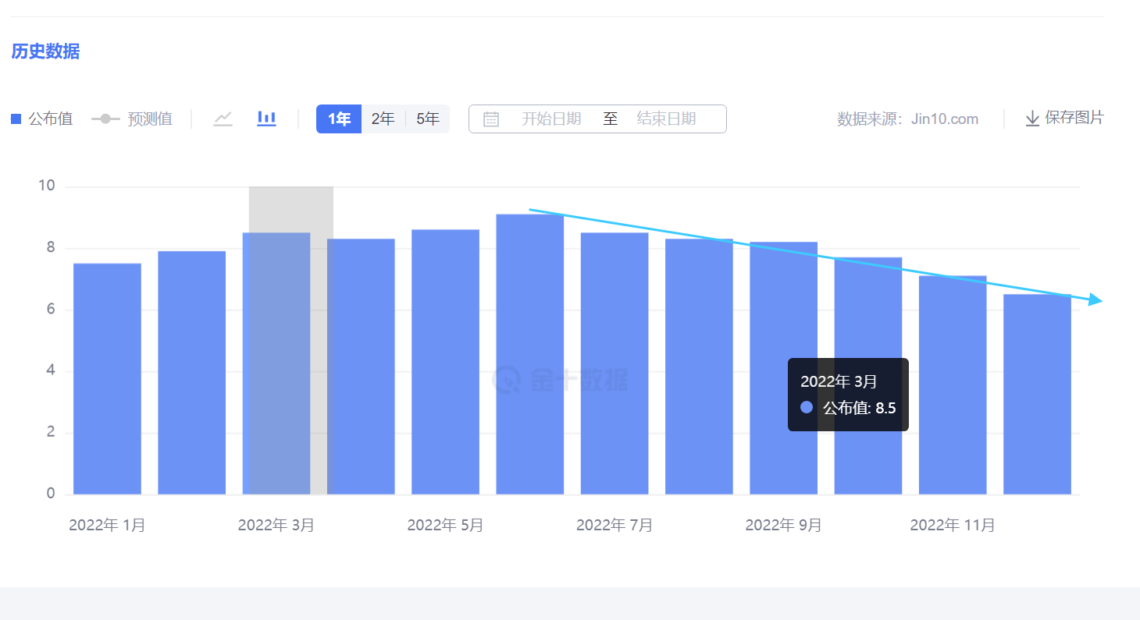Image resolution: width=1140 pixels, height=620 pixels.
Task: Expand the date range picker box
Action: pos(597,119)
